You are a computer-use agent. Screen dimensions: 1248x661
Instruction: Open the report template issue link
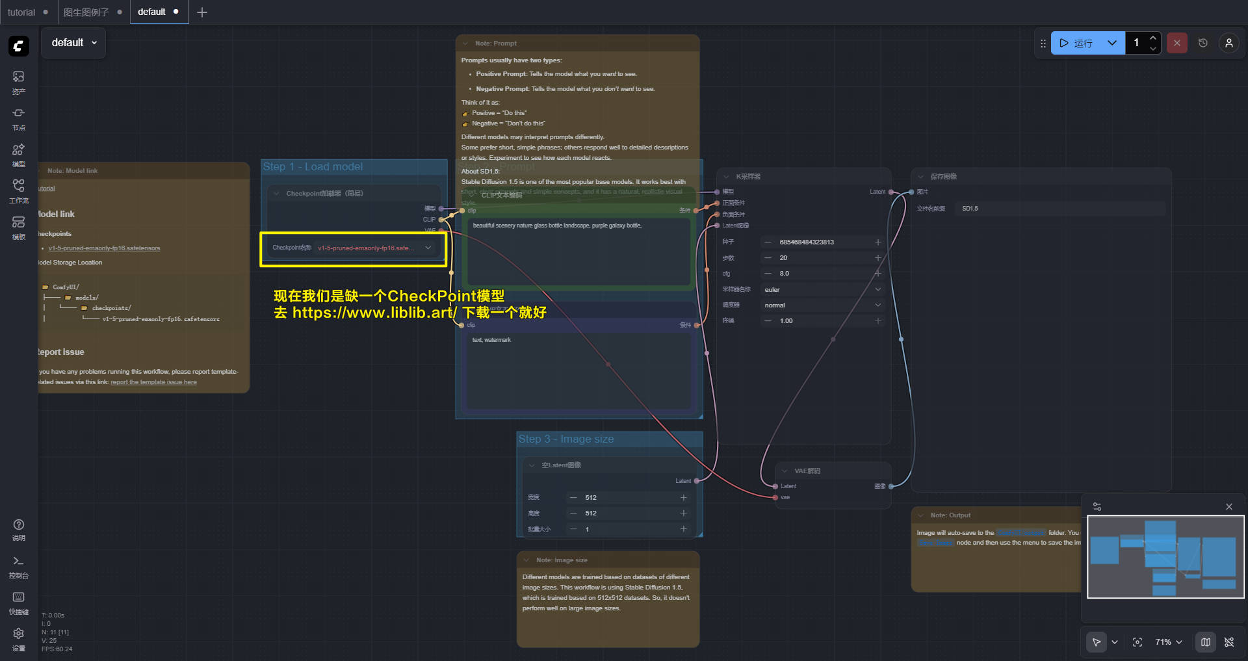click(x=153, y=382)
